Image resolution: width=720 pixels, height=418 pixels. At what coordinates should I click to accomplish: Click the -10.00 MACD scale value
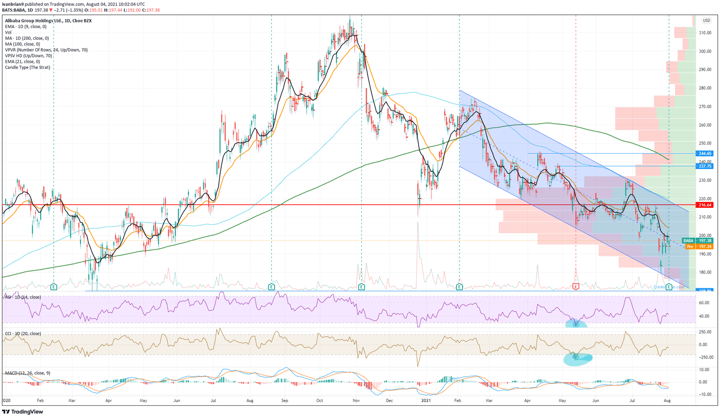pos(705,394)
